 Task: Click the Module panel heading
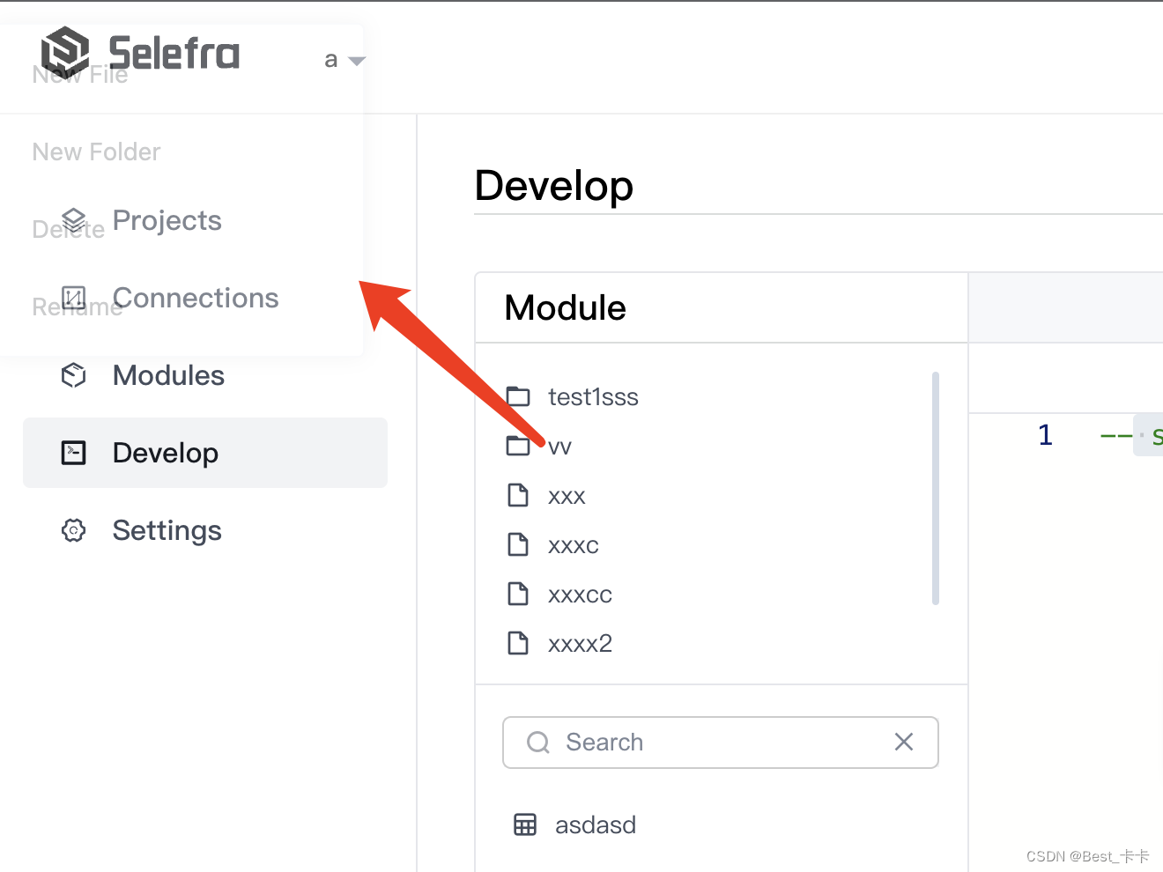[x=566, y=308]
